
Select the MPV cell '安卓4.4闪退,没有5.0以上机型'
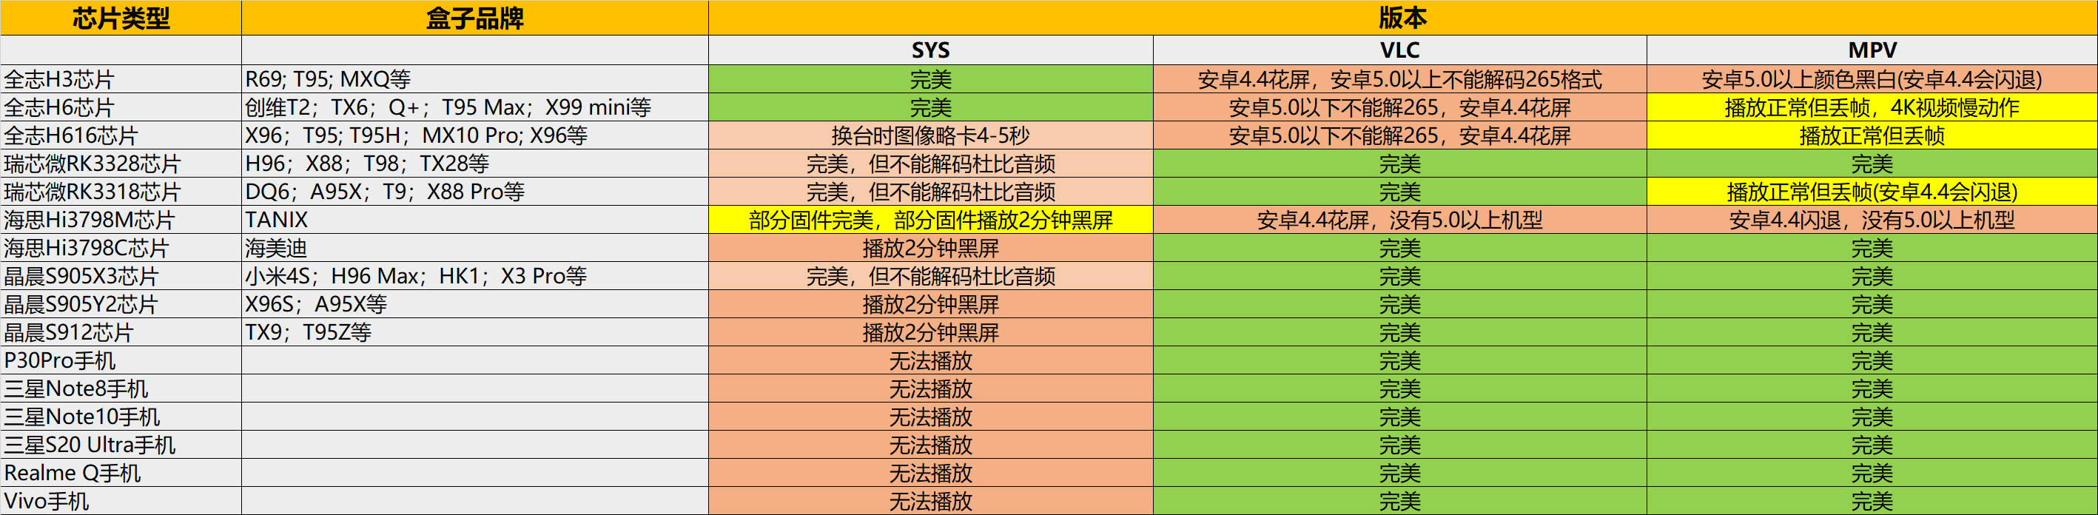click(1872, 220)
